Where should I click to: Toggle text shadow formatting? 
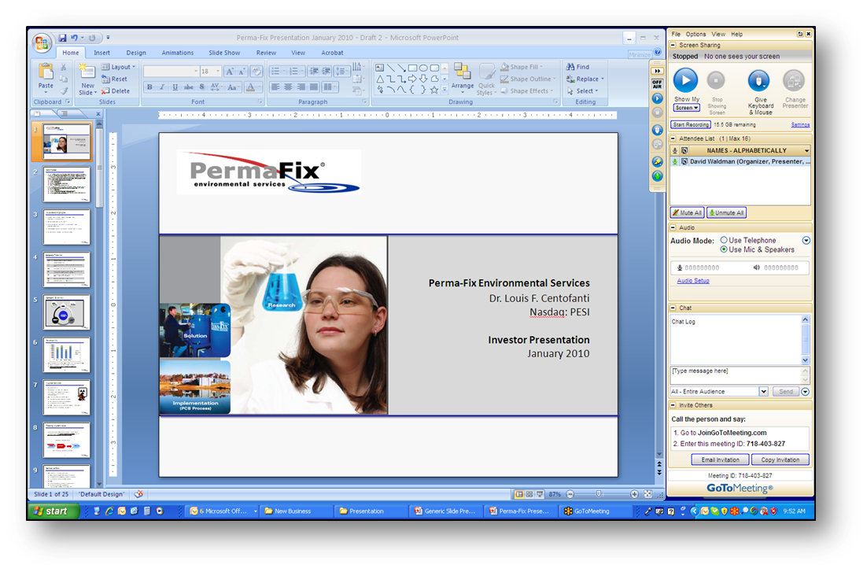point(202,87)
